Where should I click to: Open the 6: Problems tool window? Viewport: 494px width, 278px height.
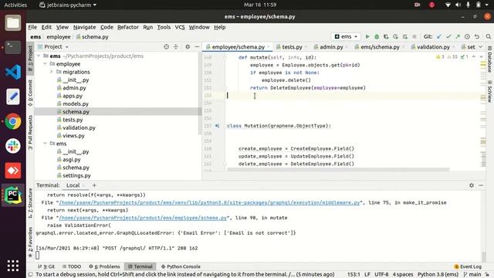(104, 266)
